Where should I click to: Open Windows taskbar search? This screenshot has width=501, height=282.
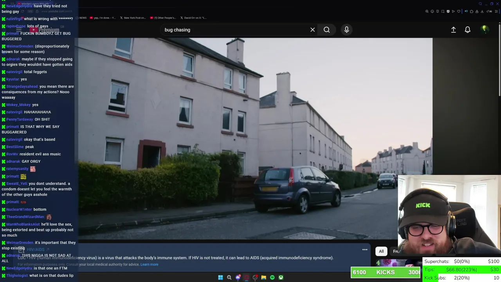tap(229, 277)
